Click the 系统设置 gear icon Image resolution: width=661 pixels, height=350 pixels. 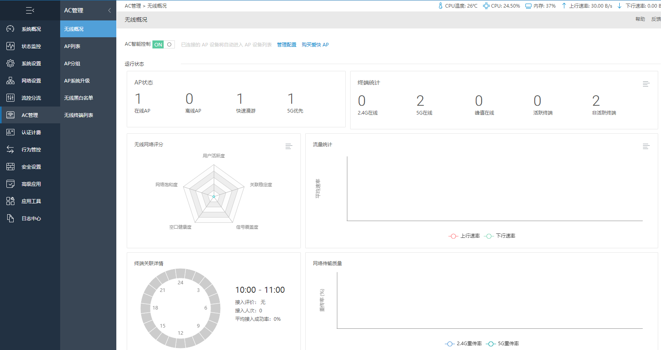click(x=10, y=63)
